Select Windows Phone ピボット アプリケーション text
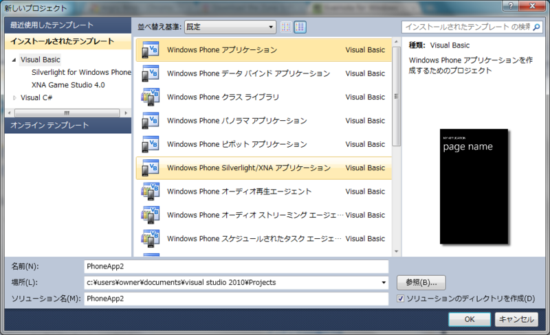 tap(236, 144)
